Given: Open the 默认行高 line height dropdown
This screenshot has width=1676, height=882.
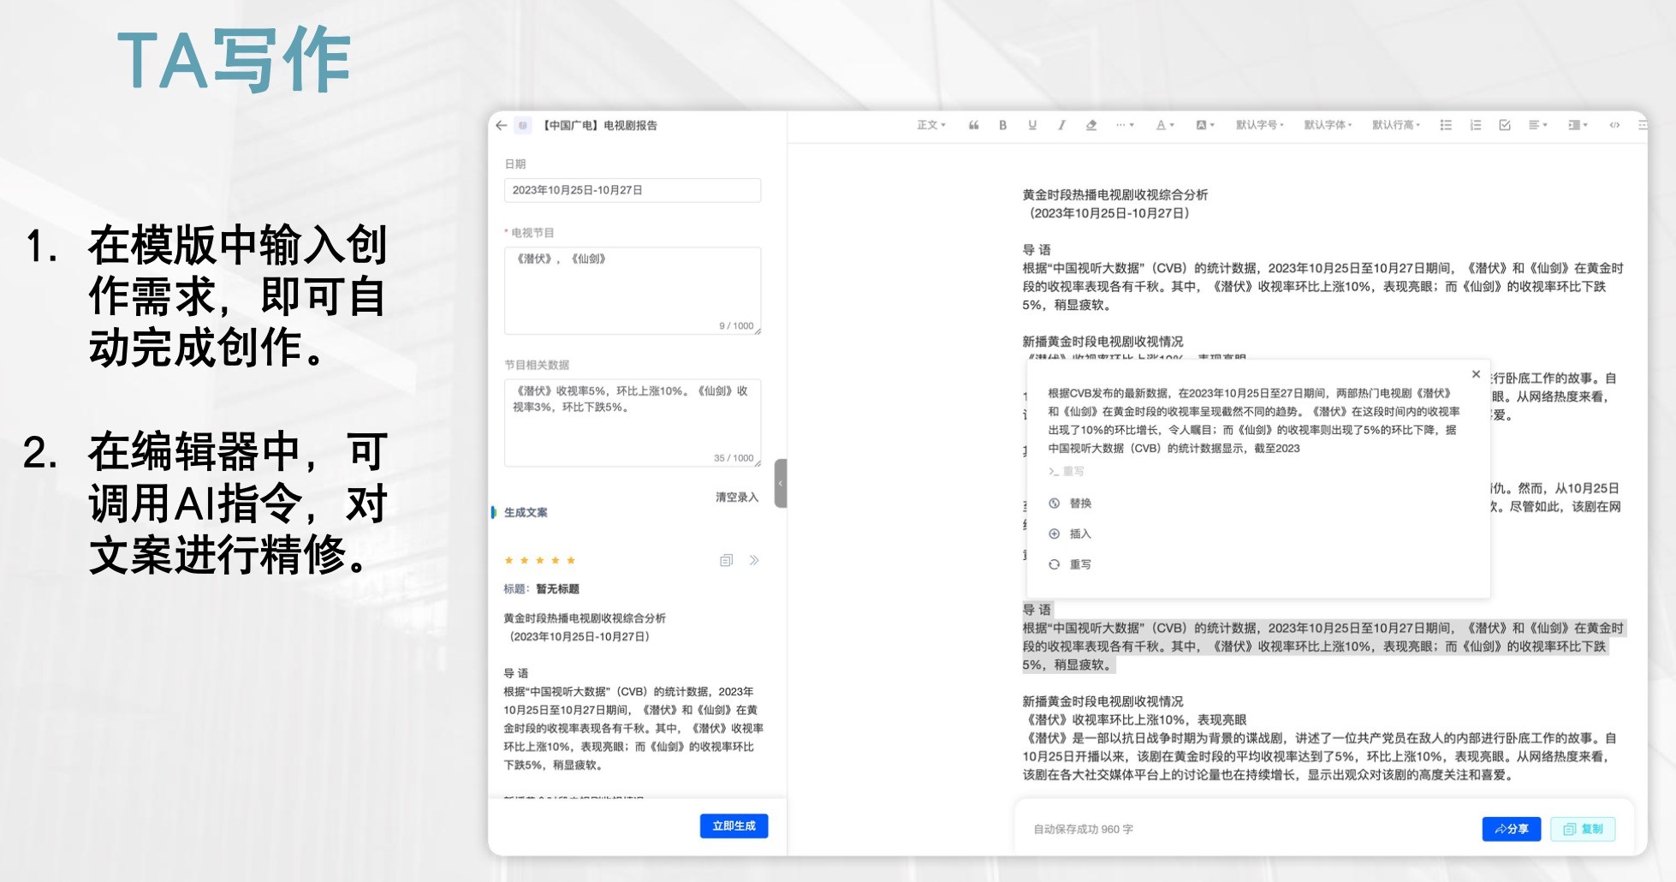Looking at the screenshot, I should click(1396, 125).
